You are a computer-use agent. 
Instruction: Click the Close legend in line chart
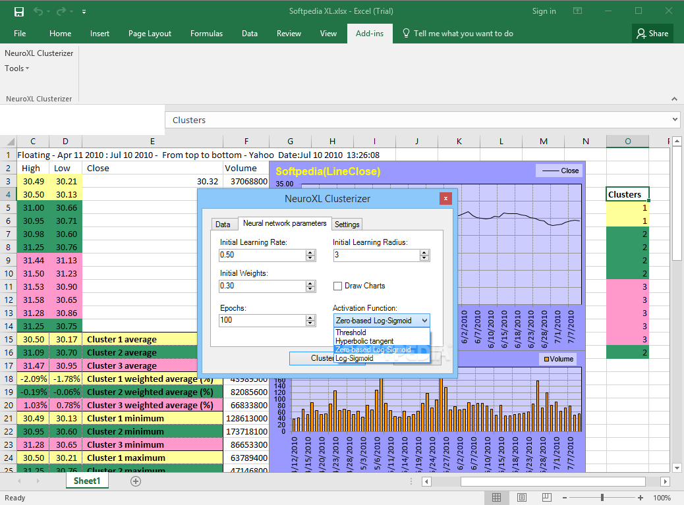point(559,171)
